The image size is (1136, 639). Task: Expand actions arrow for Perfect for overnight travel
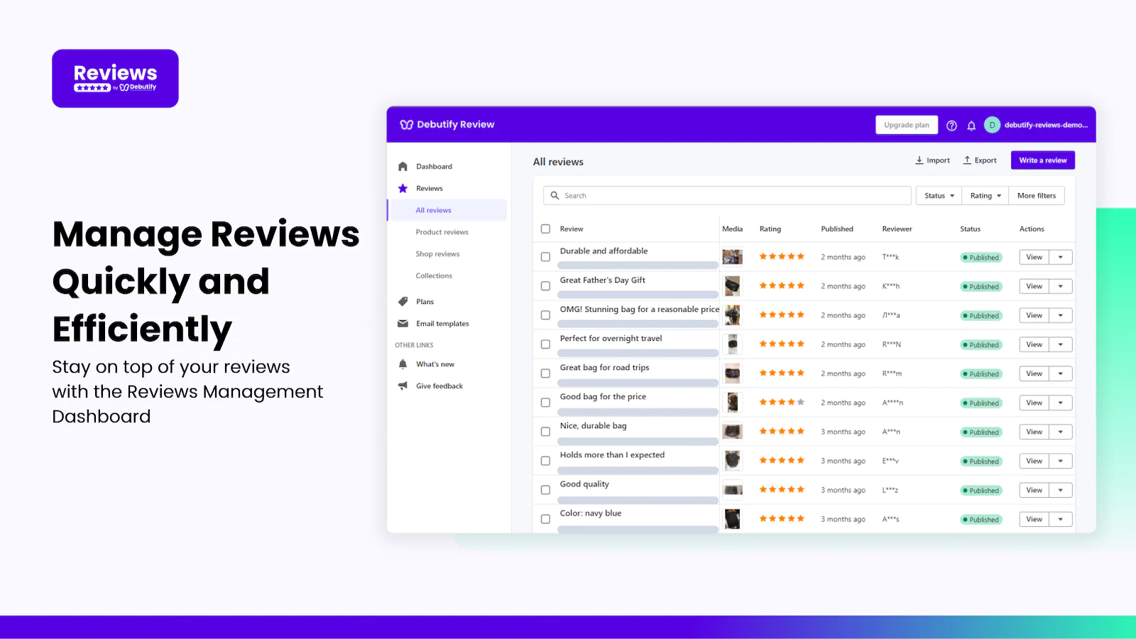pos(1061,344)
